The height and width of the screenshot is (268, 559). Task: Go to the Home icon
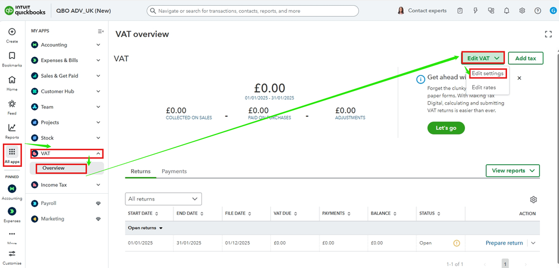[x=12, y=80]
